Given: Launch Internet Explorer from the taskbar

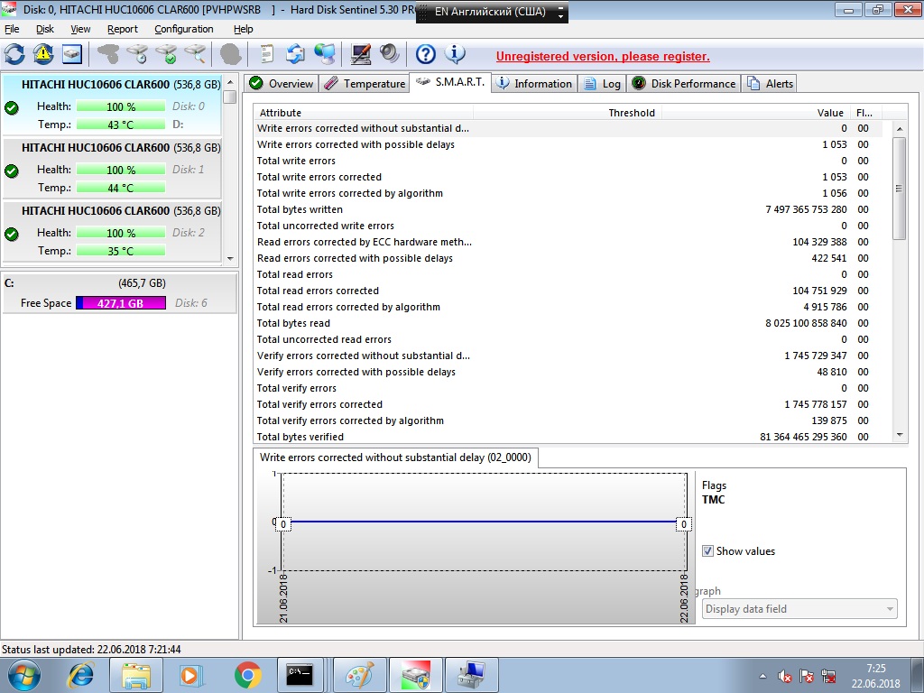Looking at the screenshot, I should pos(81,675).
